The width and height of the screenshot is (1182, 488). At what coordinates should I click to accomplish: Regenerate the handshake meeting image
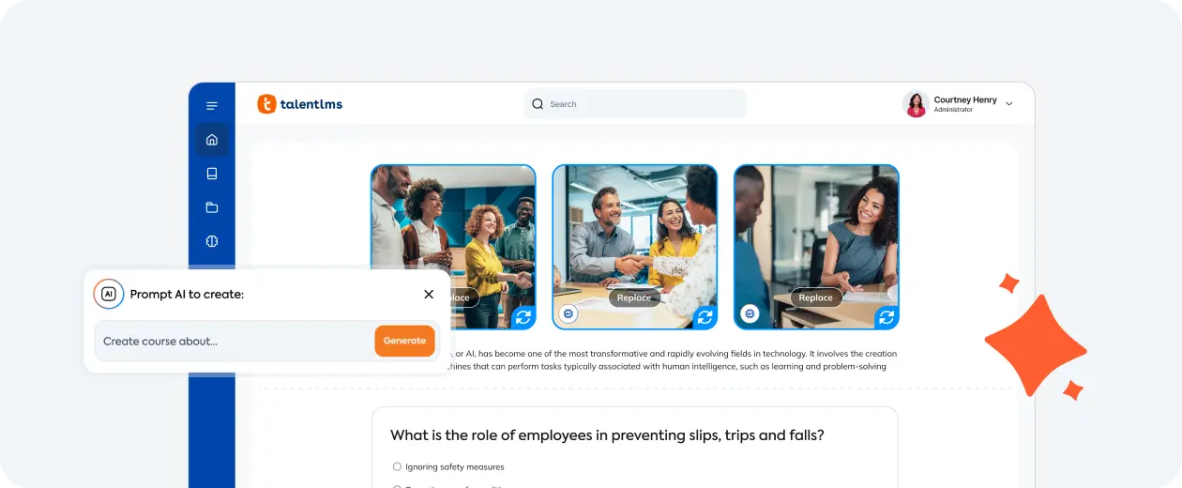(705, 317)
